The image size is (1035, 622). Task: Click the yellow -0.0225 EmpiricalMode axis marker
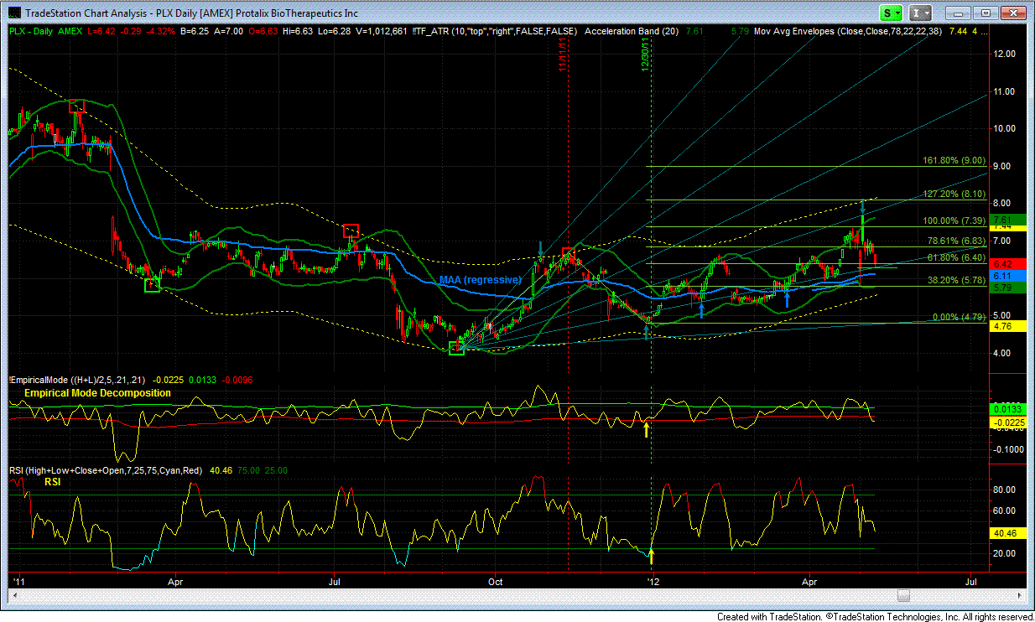(x=1007, y=422)
